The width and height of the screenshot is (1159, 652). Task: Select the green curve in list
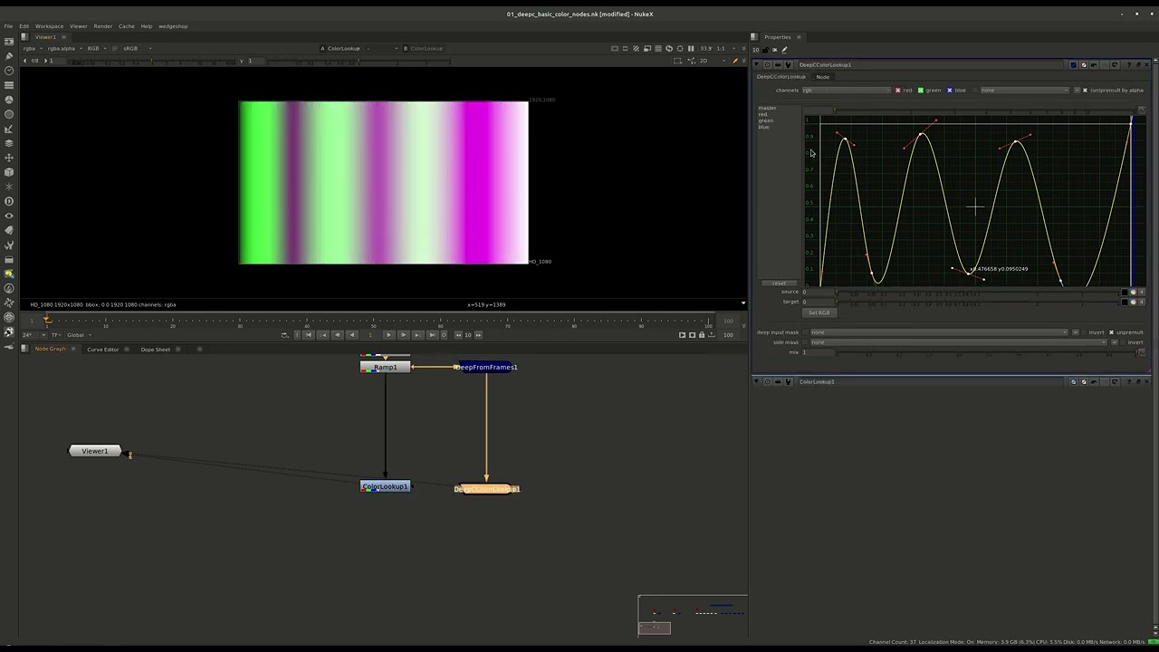pos(765,120)
